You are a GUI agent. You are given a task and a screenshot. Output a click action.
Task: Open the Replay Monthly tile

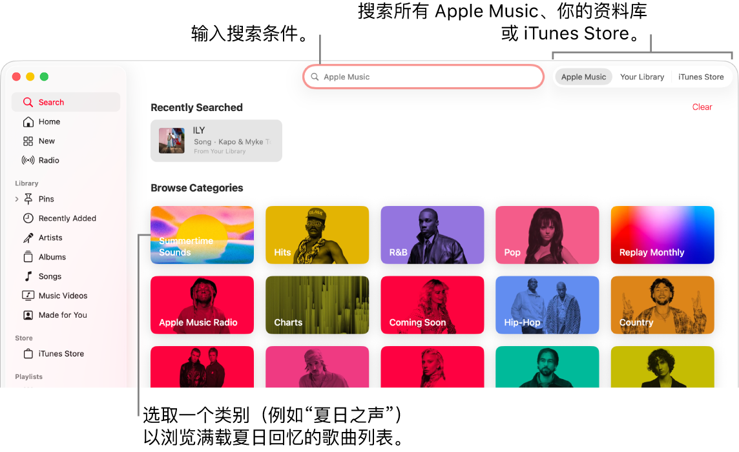pos(662,235)
